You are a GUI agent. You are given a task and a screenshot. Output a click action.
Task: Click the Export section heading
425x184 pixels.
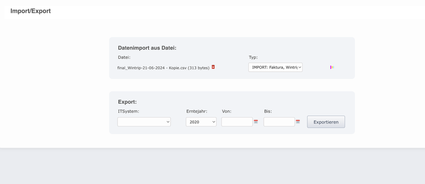click(127, 102)
